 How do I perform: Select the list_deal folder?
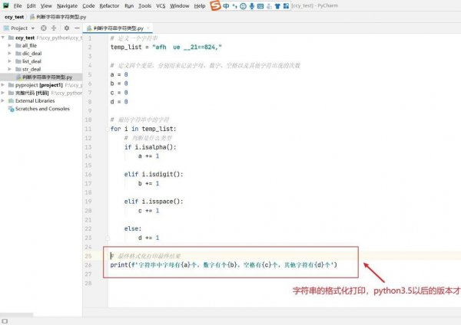tap(32, 61)
